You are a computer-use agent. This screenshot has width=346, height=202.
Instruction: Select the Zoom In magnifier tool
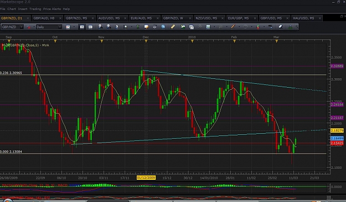click(x=100, y=27)
